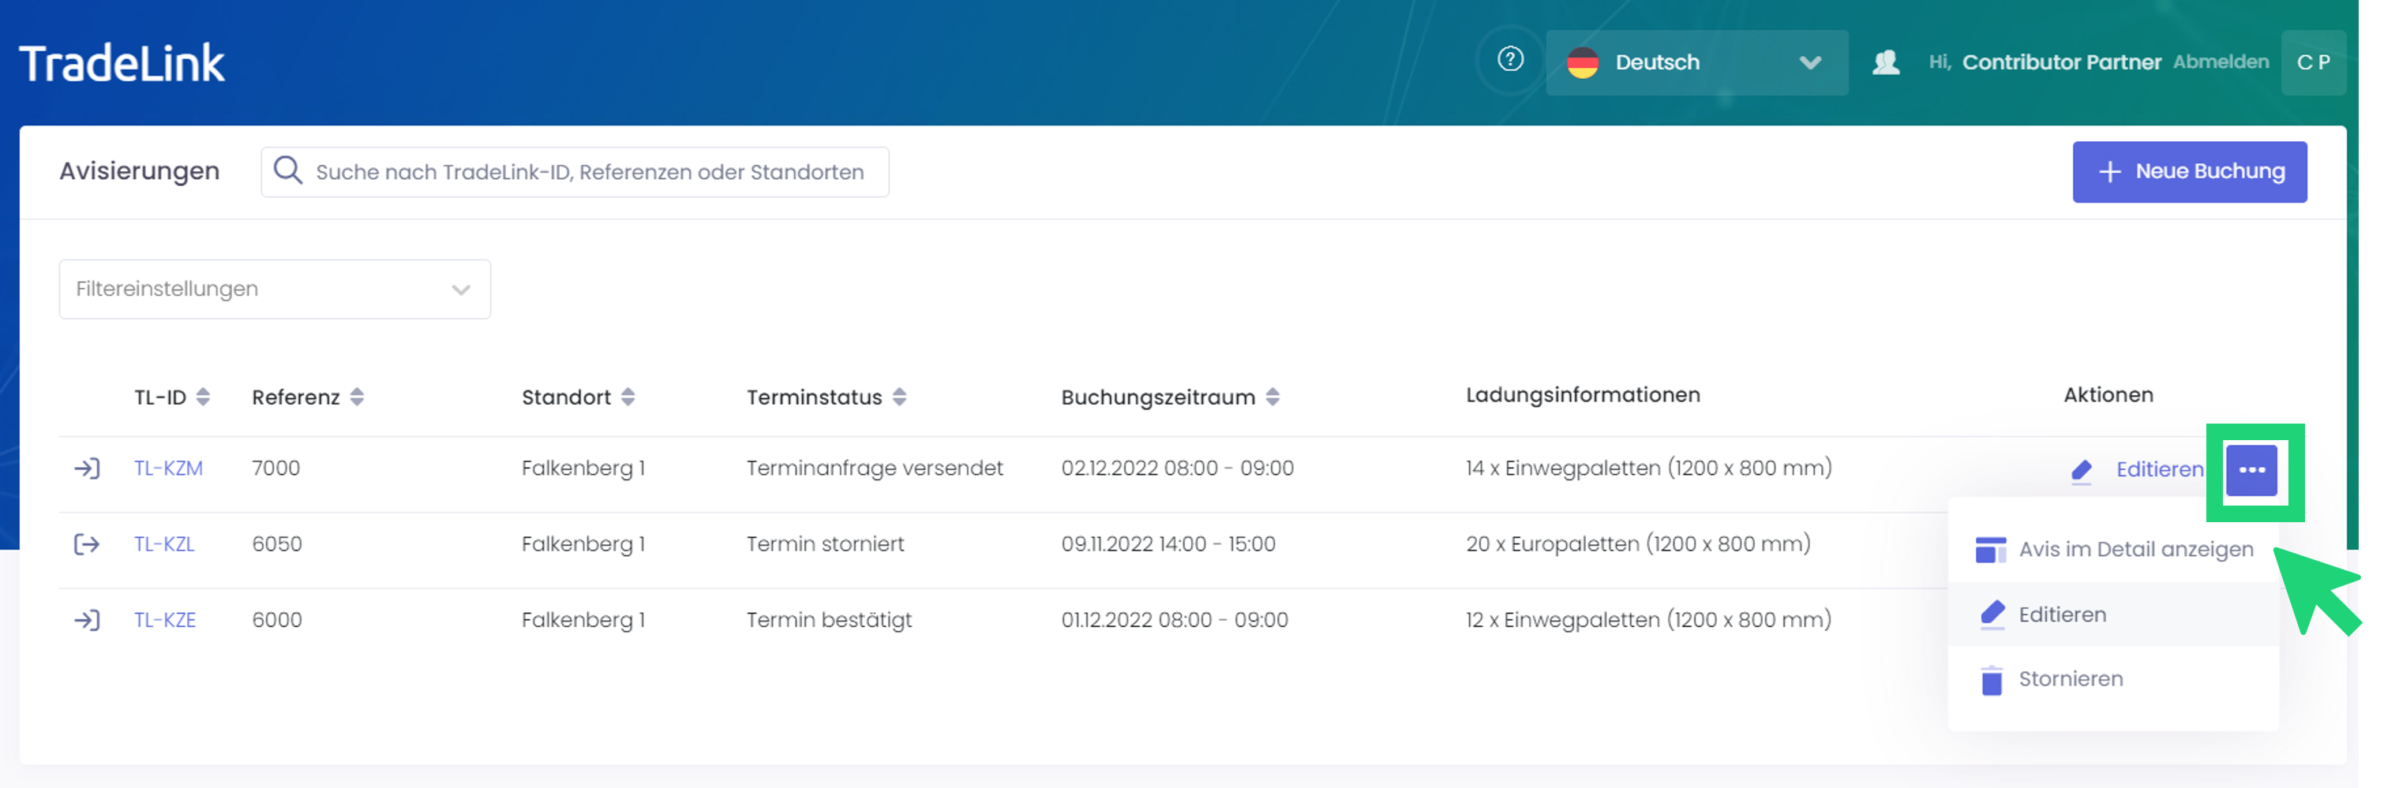The image size is (2395, 788).
Task: Select 'Avis im Detail anzeigen' menu entry
Action: [x=2135, y=549]
